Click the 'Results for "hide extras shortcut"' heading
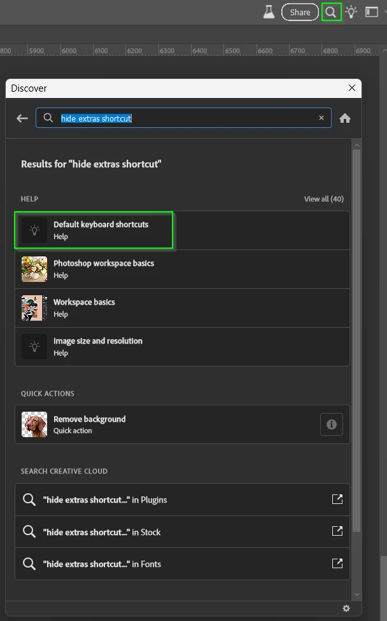This screenshot has height=621, width=387. [91, 164]
